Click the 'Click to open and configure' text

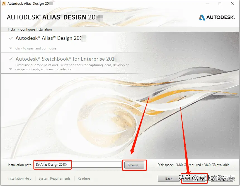(36, 48)
